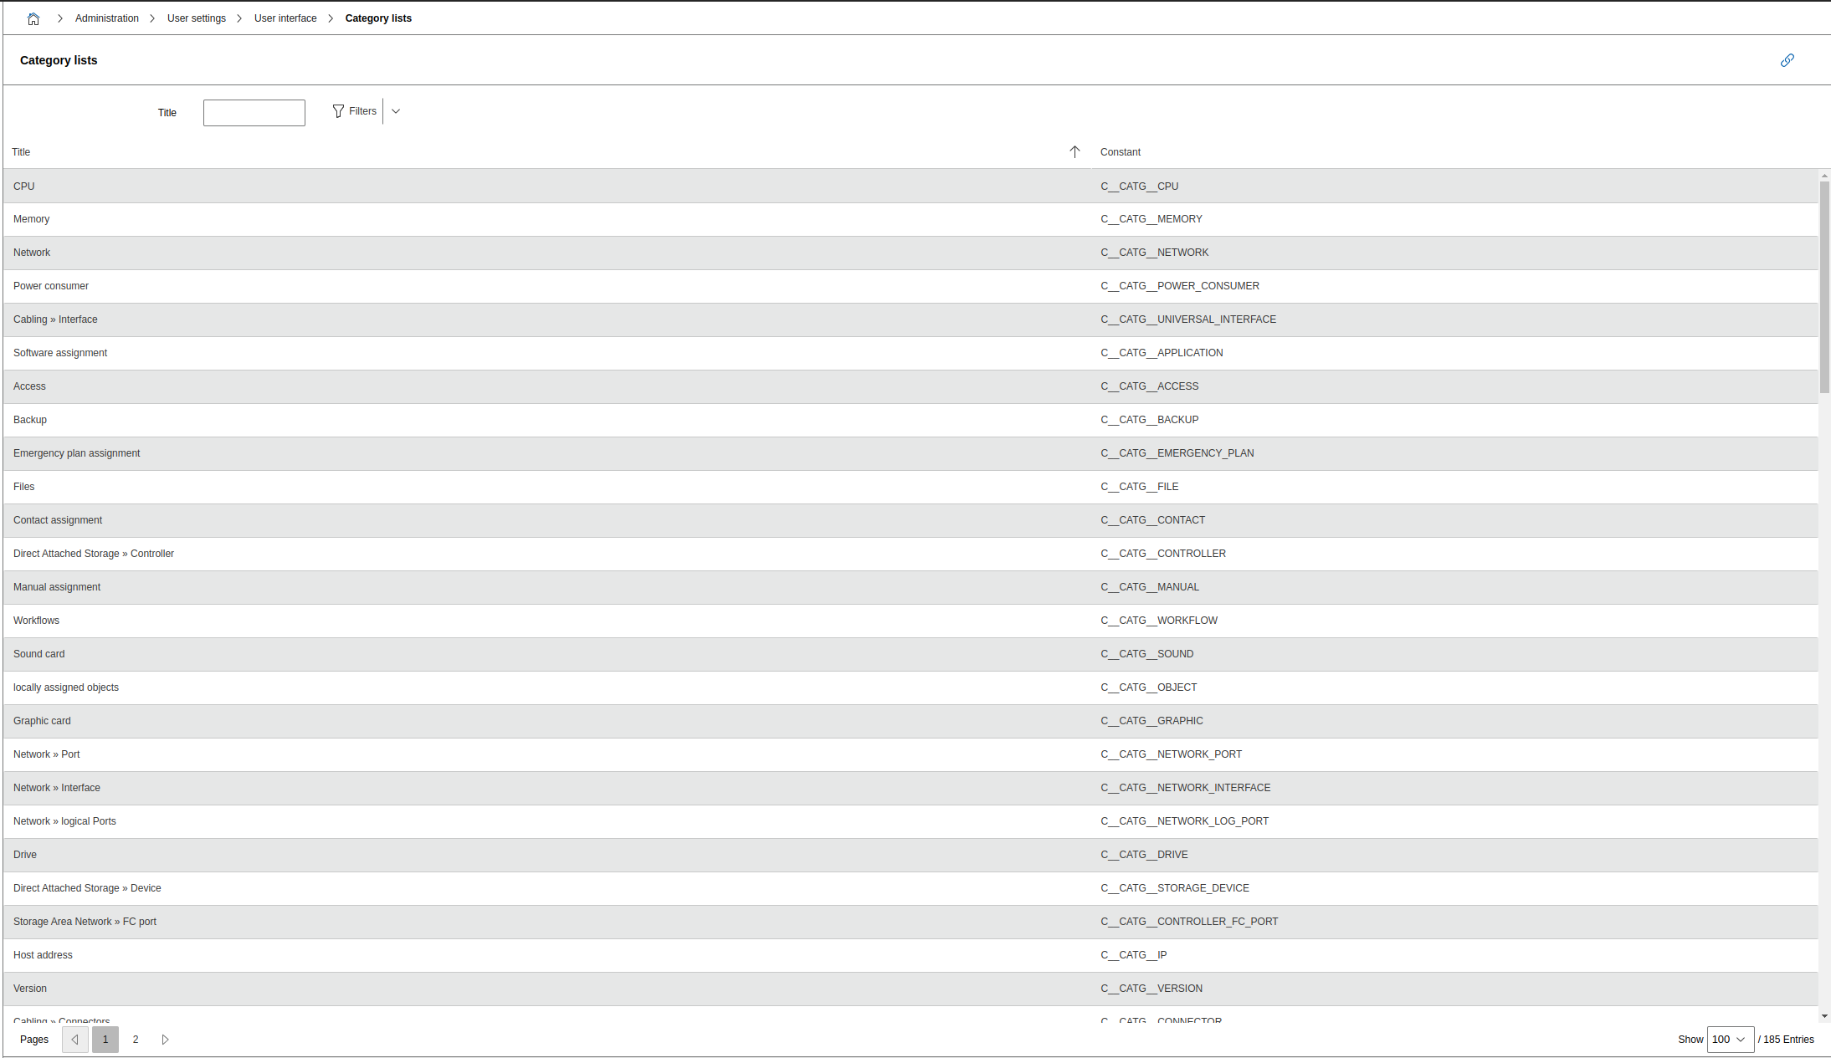
Task: Open the Drive category row
Action: (910, 855)
